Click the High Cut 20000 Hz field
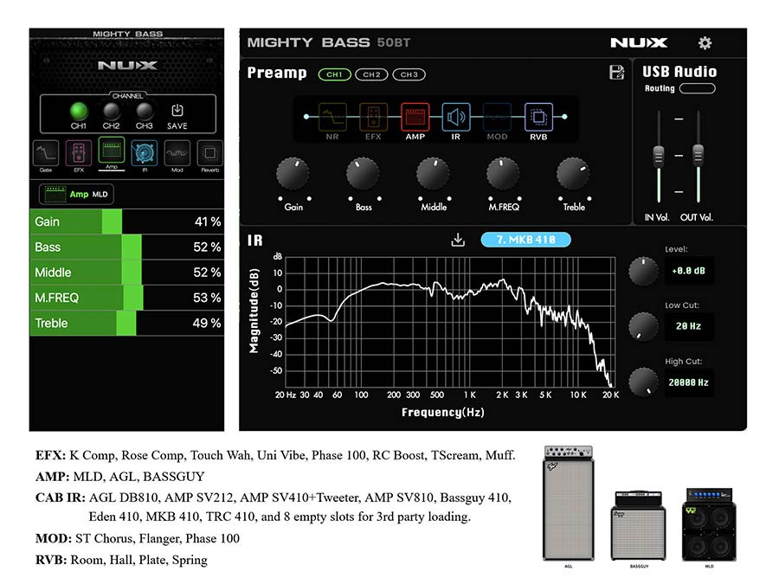The height and width of the screenshot is (584, 779). [689, 382]
